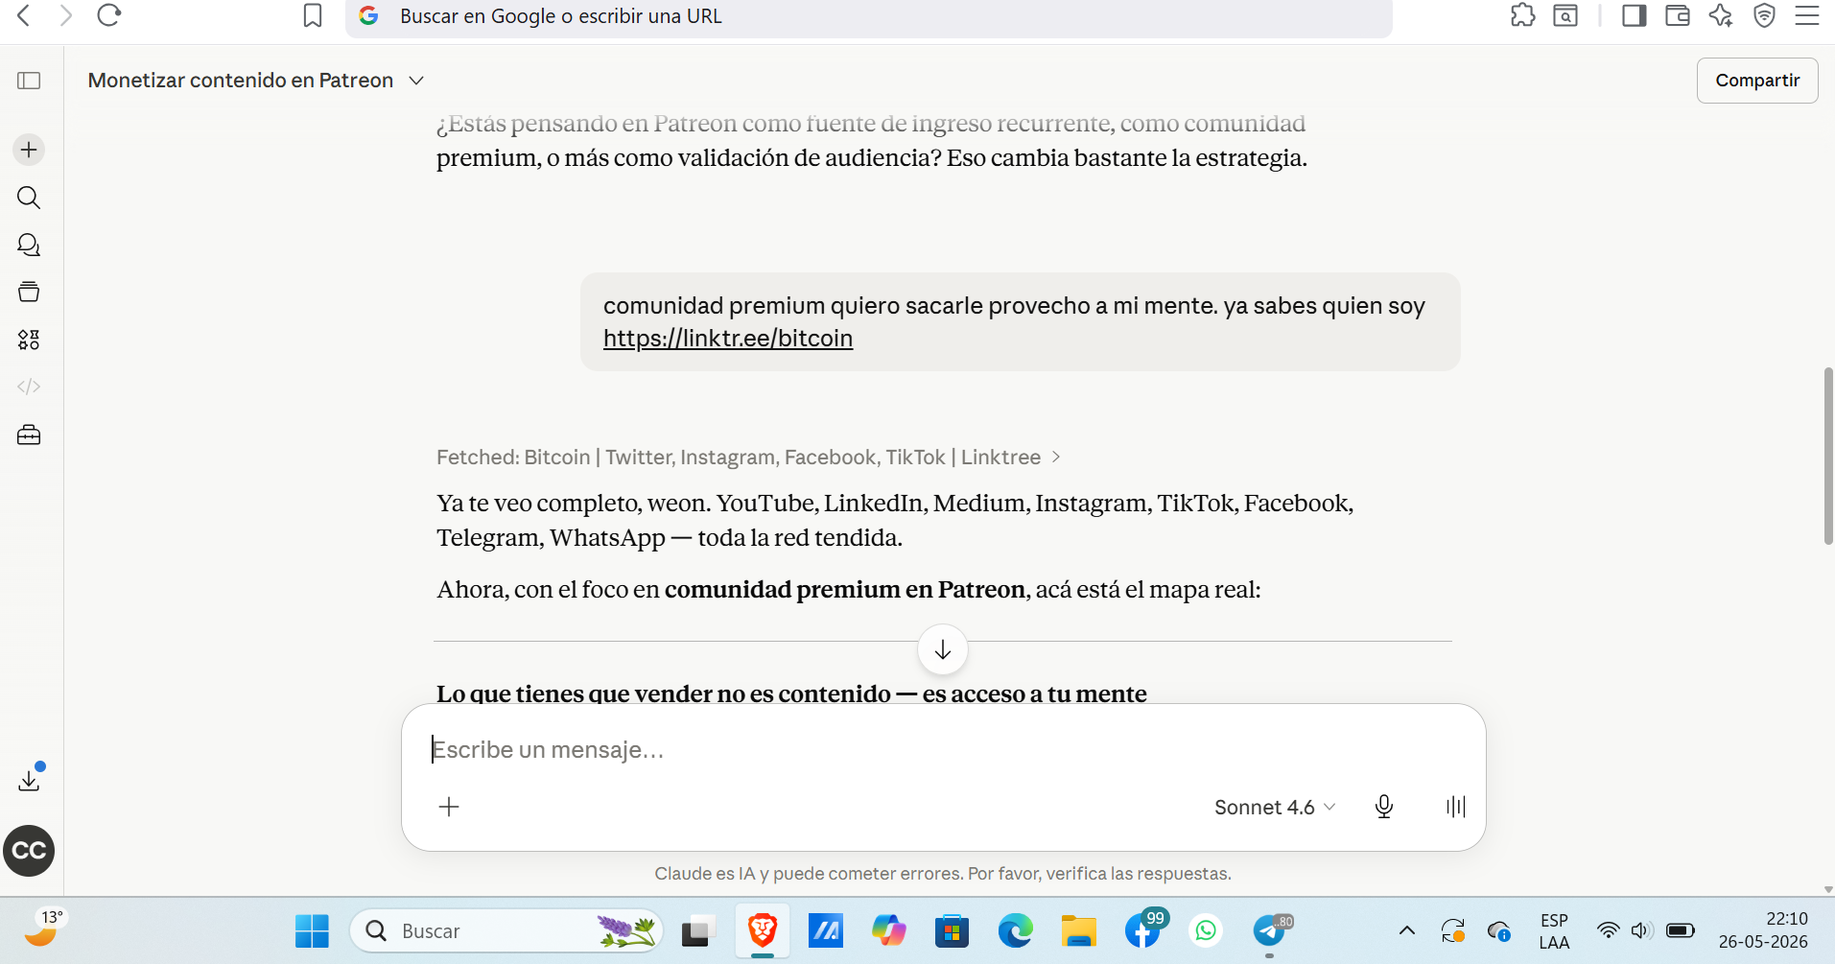Launch Microsoft Edge from taskbar
The image size is (1835, 964).
point(1016,931)
